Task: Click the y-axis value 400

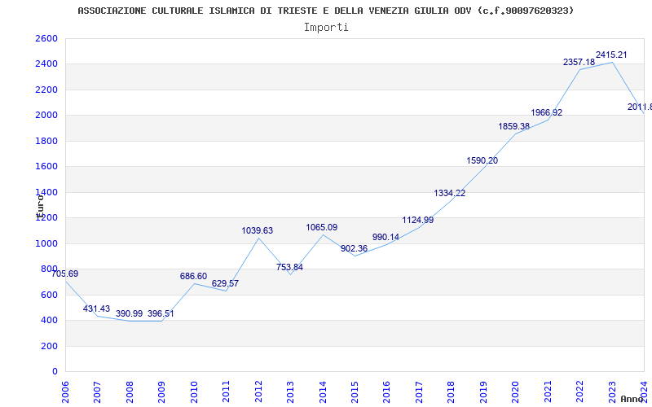Action: point(49,320)
